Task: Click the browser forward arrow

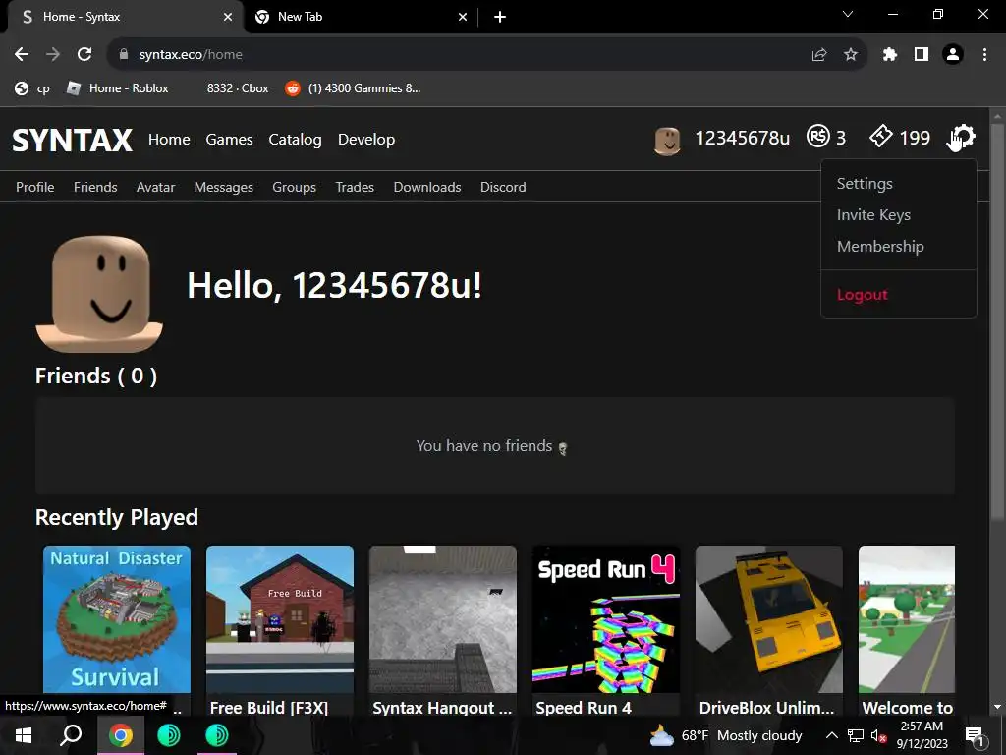Action: (x=53, y=55)
